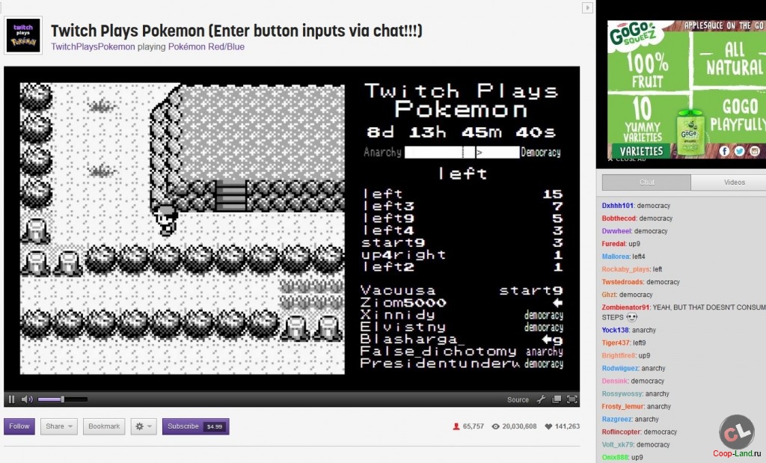Mute the stream with the speaker icon
This screenshot has width=766, height=463.
click(x=27, y=399)
